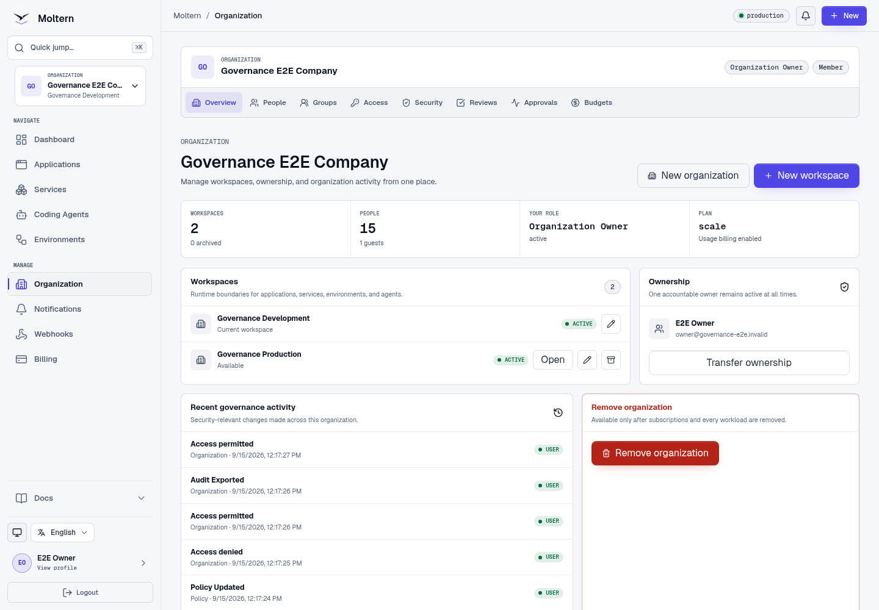Switch to the People tab
The width and height of the screenshot is (879, 610).
click(x=268, y=102)
